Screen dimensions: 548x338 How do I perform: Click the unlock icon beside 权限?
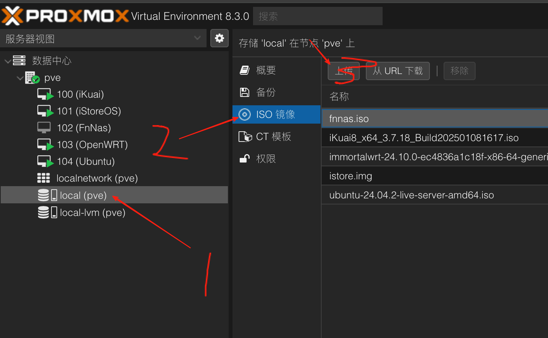click(244, 159)
